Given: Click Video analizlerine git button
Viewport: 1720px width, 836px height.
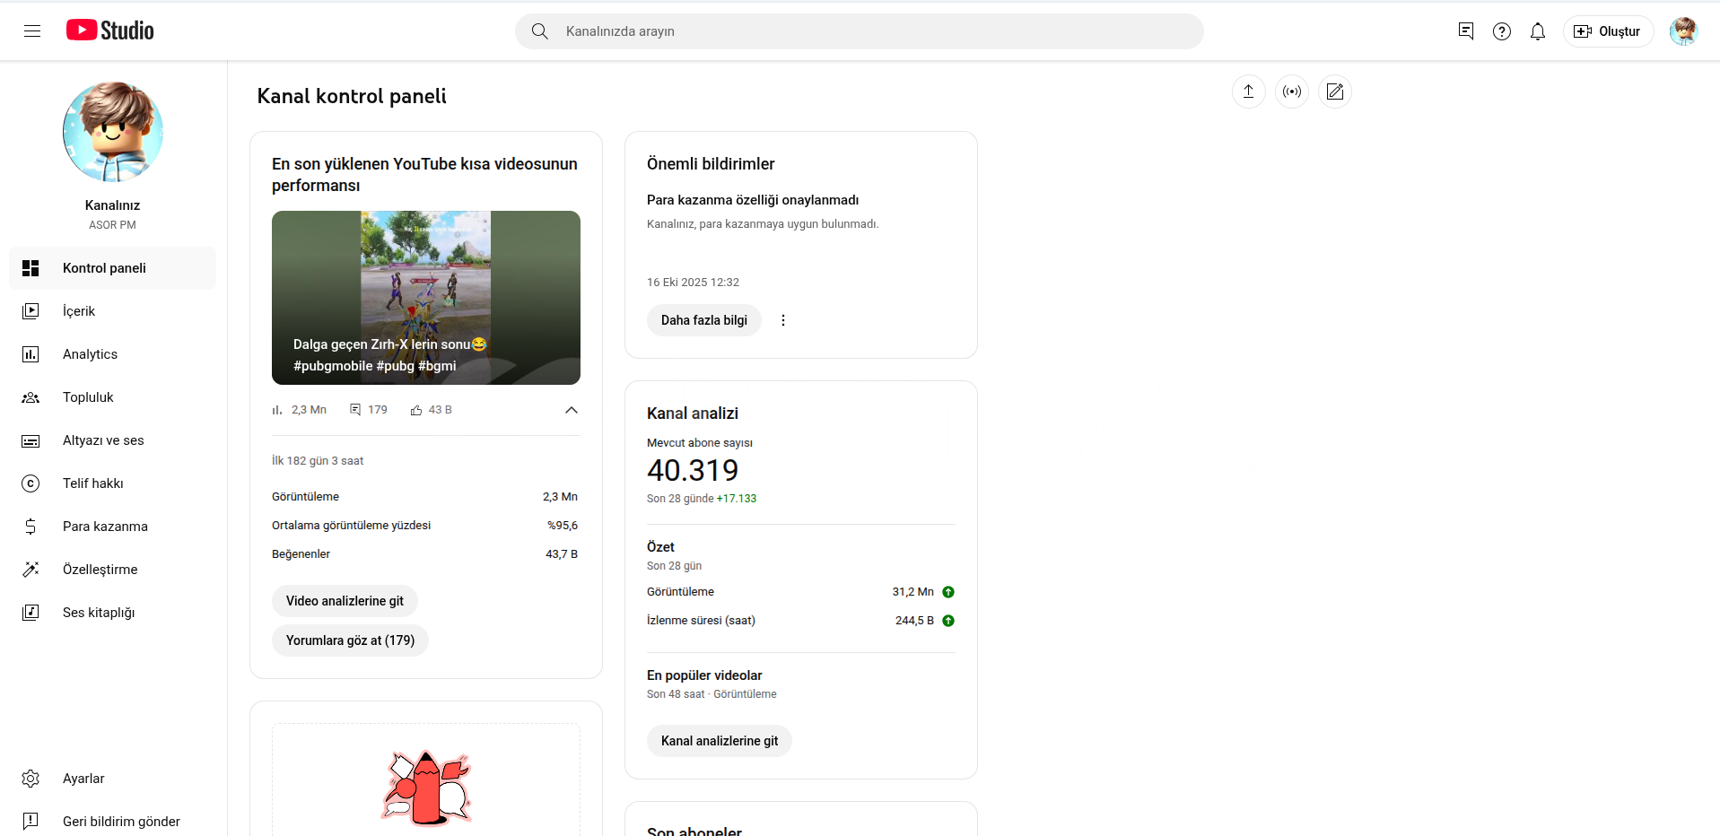Looking at the screenshot, I should 345,601.
